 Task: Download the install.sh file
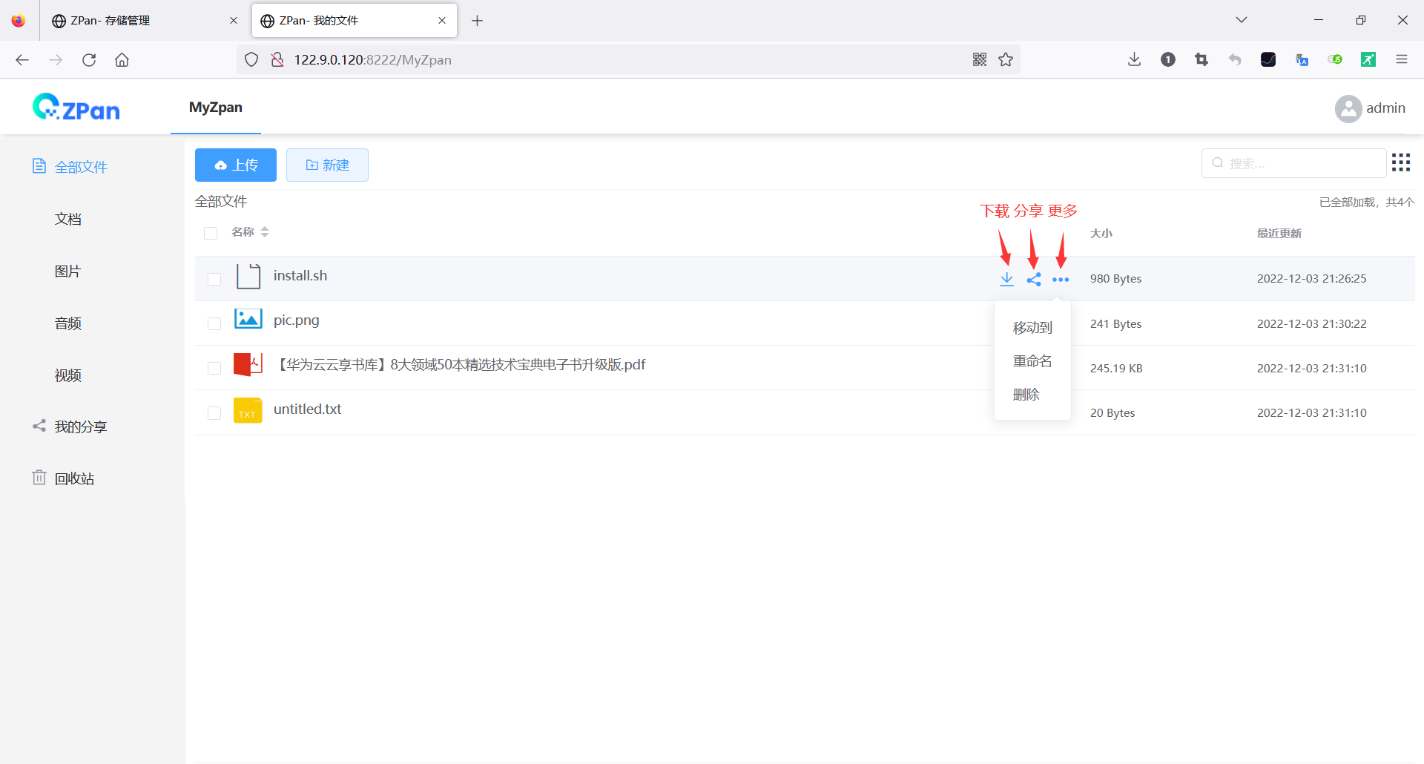click(1006, 279)
